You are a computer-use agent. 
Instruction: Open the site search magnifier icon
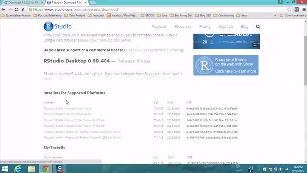(x=258, y=27)
